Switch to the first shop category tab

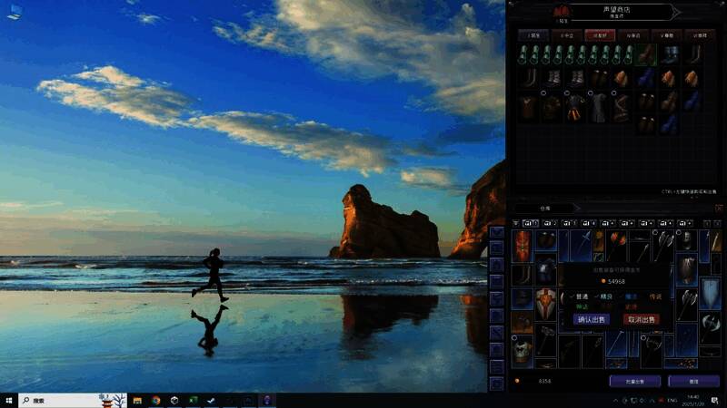(535, 34)
